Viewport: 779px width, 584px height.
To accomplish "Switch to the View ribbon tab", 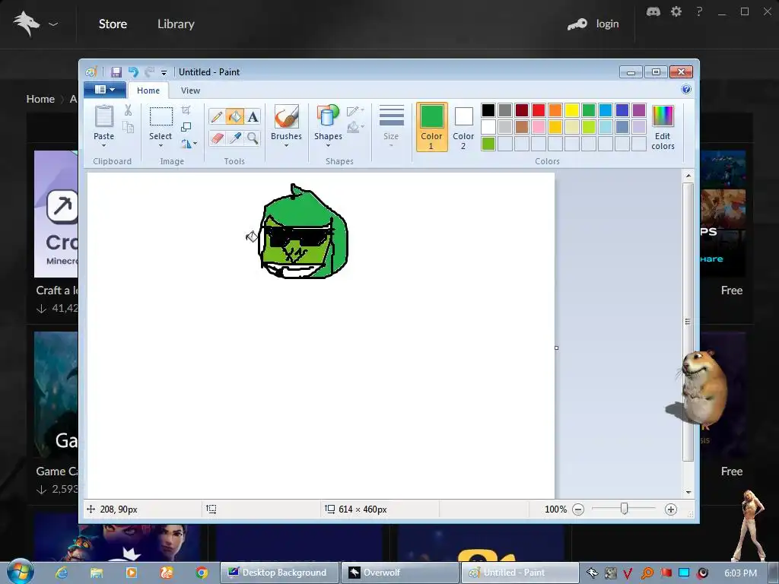I will [190, 90].
